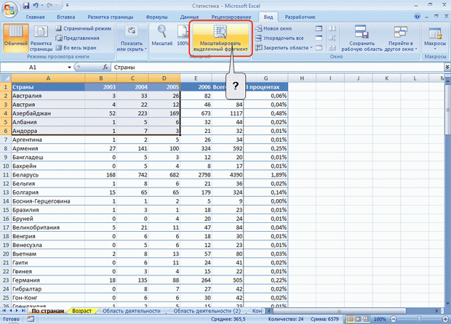Open the round Office button menu
Viewport: 451px width, 324px height.
tap(9, 9)
